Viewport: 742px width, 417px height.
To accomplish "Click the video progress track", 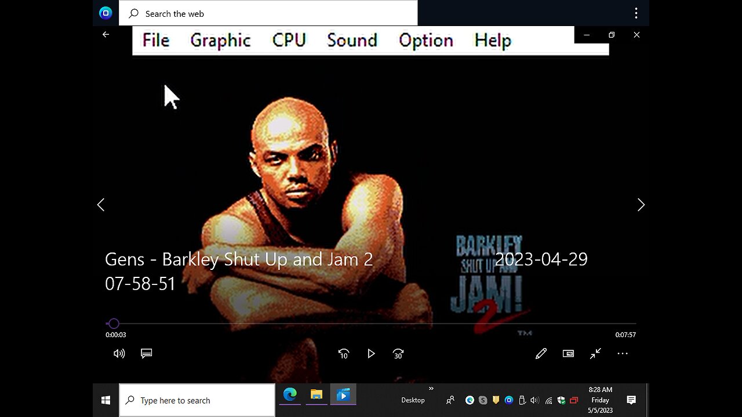I will [x=371, y=324].
